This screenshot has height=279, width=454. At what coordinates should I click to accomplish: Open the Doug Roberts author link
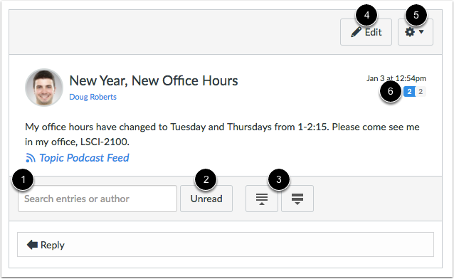pos(93,97)
